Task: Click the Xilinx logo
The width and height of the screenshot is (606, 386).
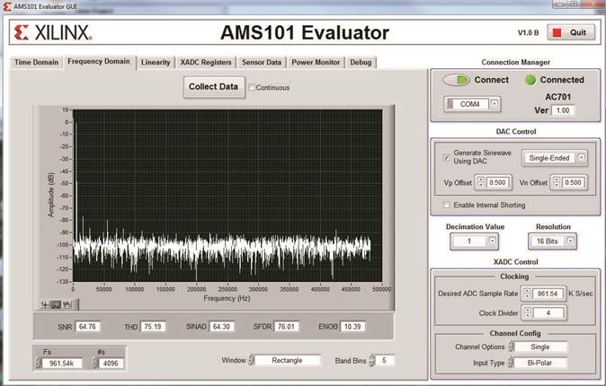Action: click(53, 32)
